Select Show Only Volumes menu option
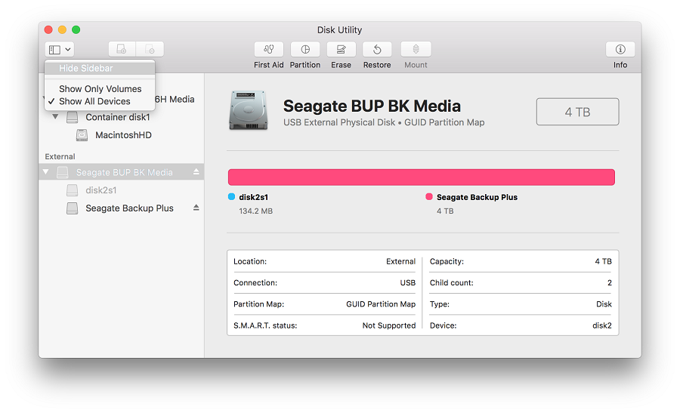This screenshot has height=413, width=680. tap(100, 89)
